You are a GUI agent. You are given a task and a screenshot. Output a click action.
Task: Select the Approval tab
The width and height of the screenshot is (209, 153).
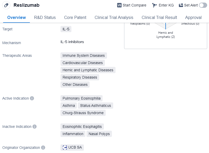[x=193, y=18]
